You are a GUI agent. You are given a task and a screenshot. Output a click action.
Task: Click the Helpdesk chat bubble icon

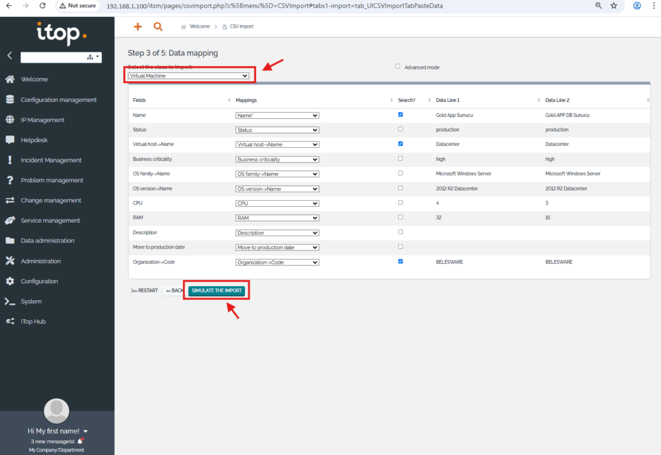click(10, 139)
